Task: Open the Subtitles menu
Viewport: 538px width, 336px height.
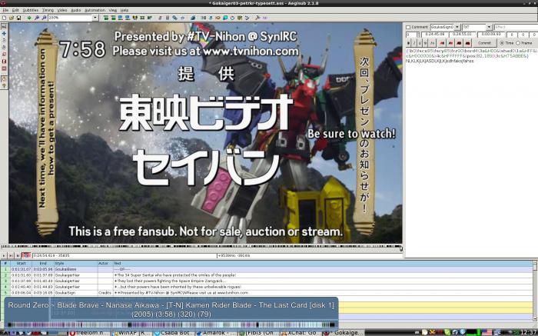Action: (31, 10)
